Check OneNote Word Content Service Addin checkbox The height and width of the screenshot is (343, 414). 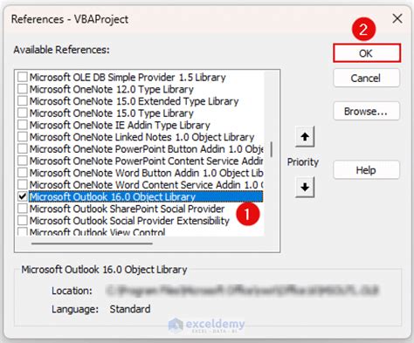click(x=23, y=184)
